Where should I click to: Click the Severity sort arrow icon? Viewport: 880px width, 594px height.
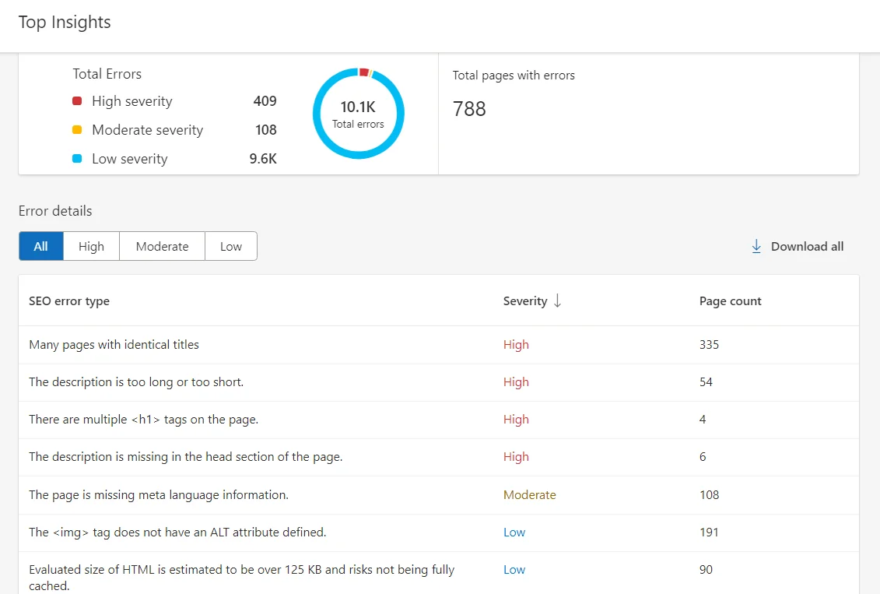[557, 301]
